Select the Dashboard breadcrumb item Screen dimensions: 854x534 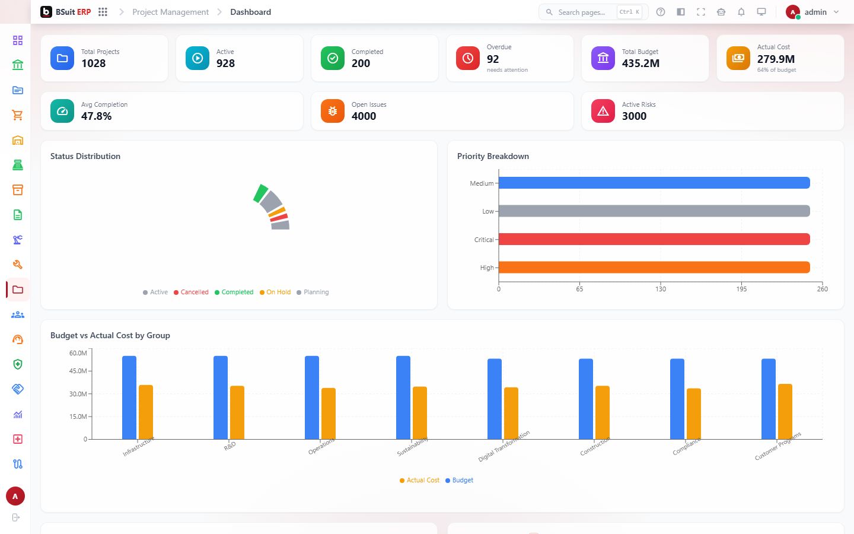pos(250,12)
